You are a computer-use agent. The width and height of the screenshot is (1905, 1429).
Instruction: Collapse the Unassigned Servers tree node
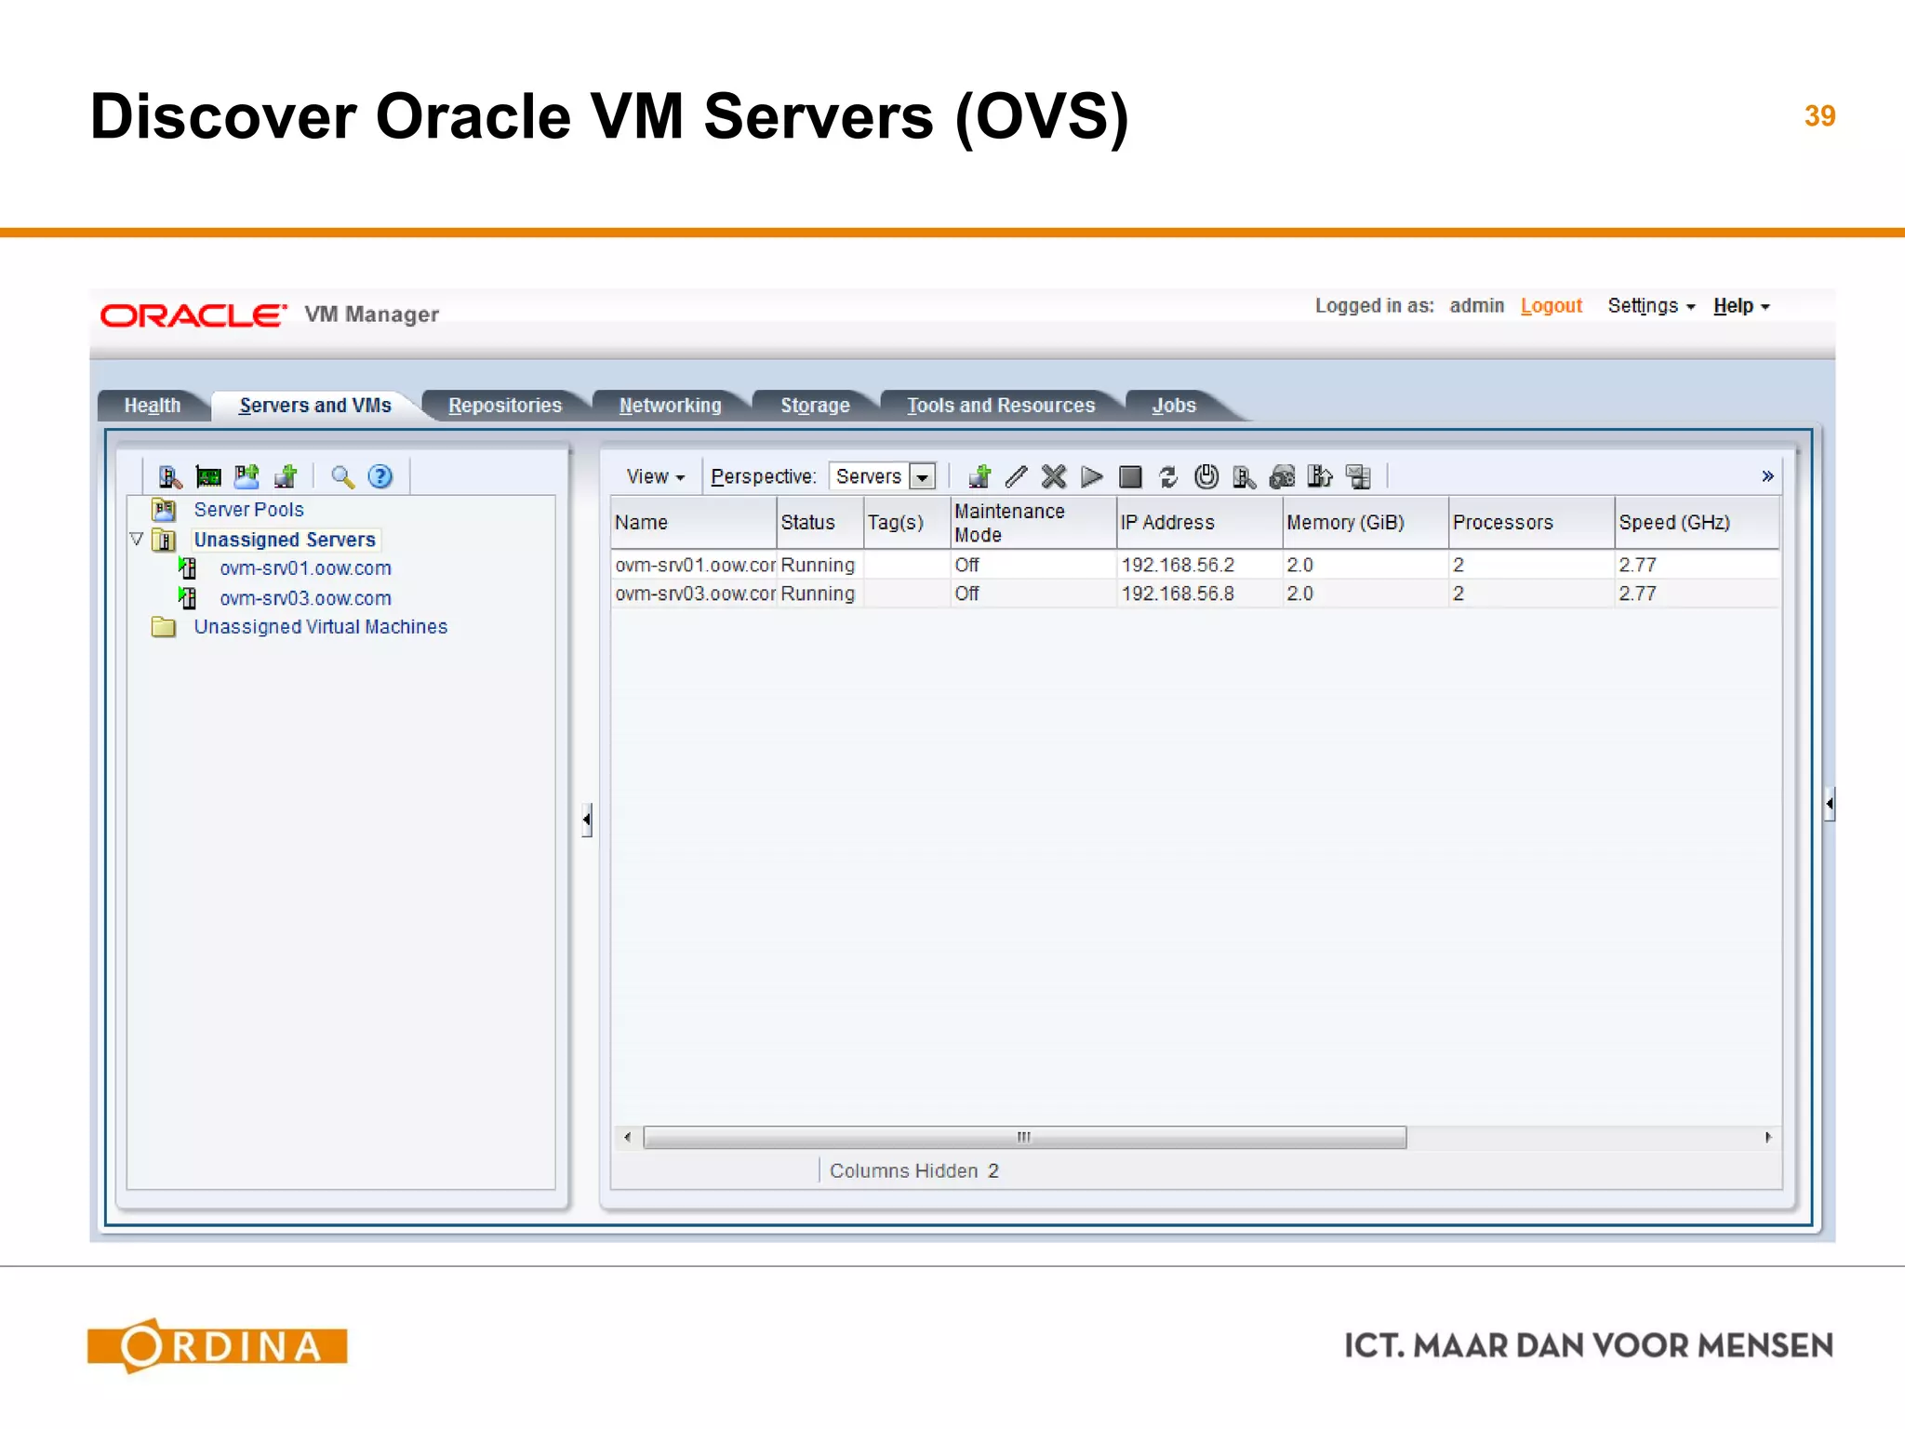137,539
